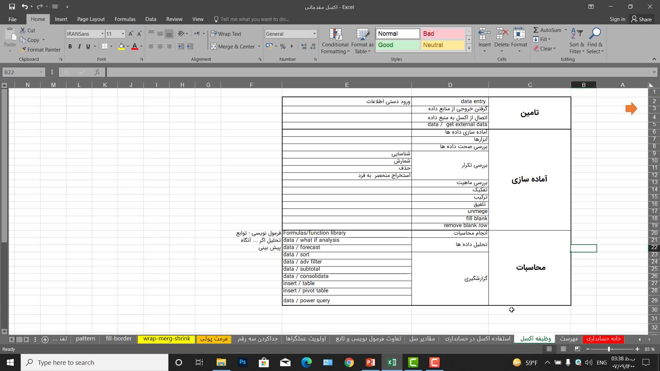Image resolution: width=660 pixels, height=371 pixels.
Task: Switch to Page Layout view in status bar
Action: 563,349
